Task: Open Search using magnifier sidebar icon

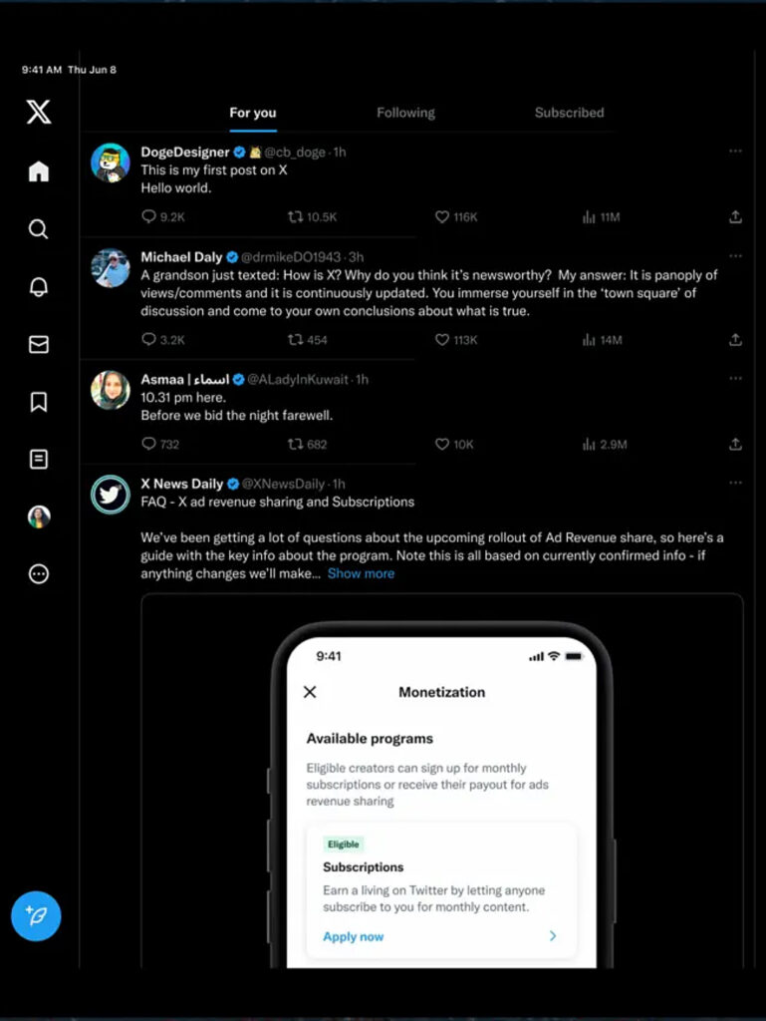Action: pyautogui.click(x=39, y=229)
